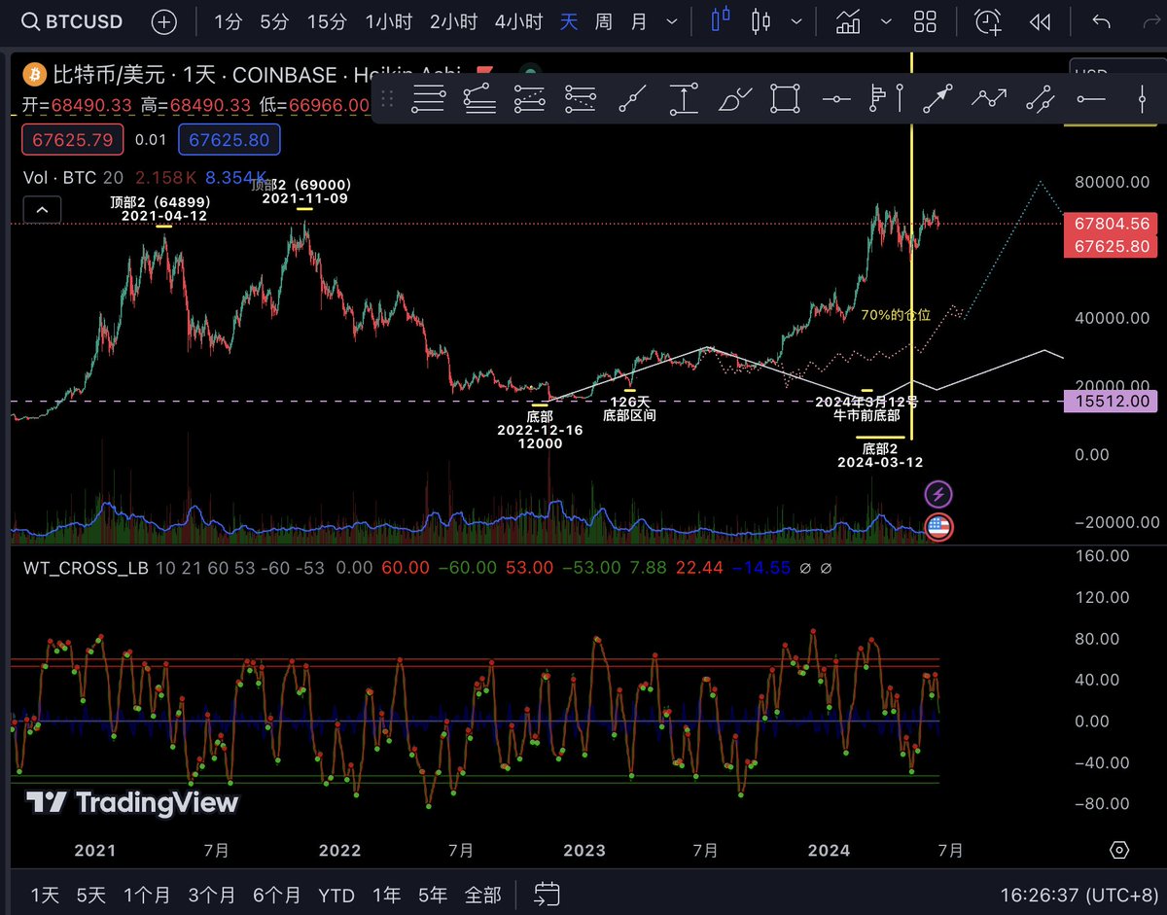Screen dimensions: 1167x915
Task: Select the 70%的仓位 chart annotation
Action: point(896,315)
